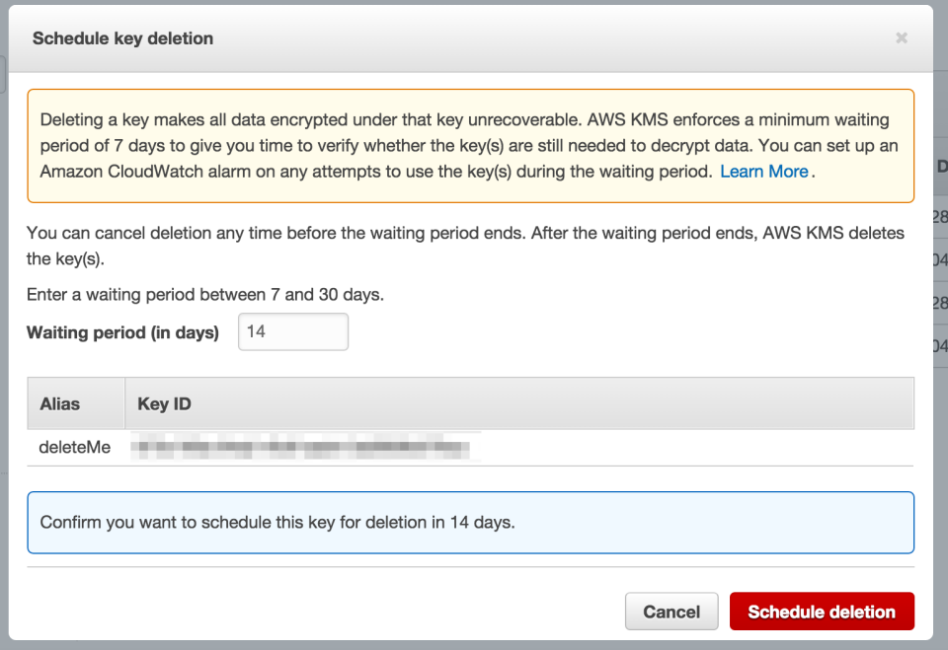This screenshot has width=948, height=650.
Task: Click the empty row space right of the blurred Key ID
Action: 691,448
